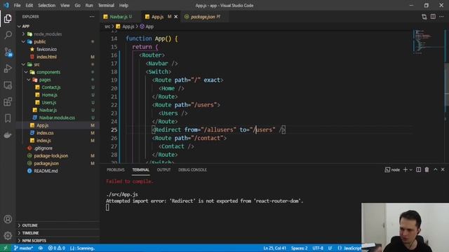Open Navbar.module.css file
449x252 pixels.
57,118
